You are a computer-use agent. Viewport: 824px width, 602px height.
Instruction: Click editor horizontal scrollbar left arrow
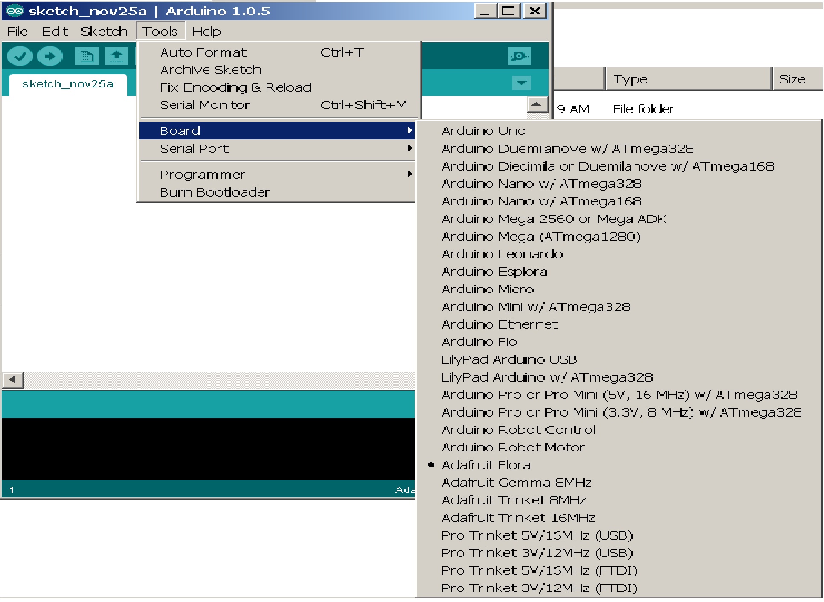point(13,379)
